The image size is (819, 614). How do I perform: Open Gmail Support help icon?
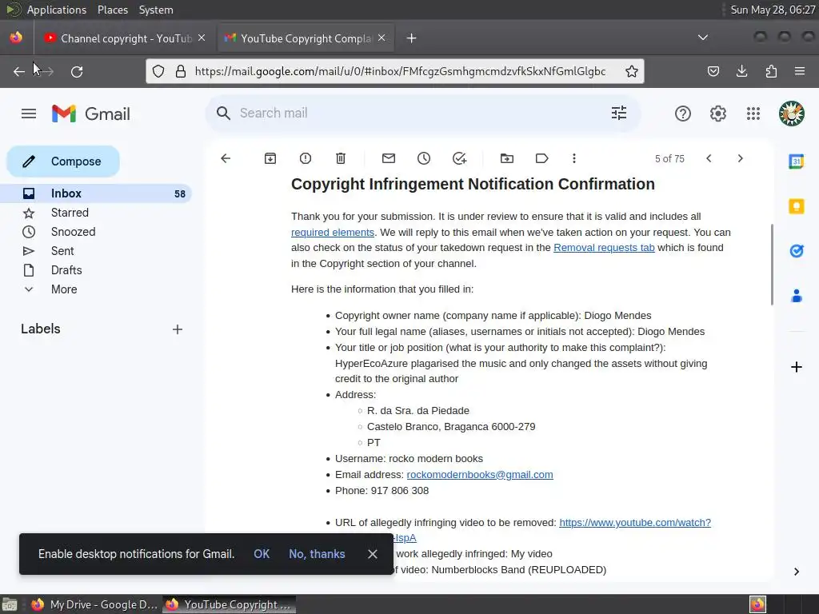[683, 114]
